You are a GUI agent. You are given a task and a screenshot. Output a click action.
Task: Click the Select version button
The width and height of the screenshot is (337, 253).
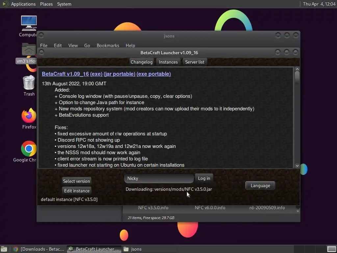click(76, 181)
